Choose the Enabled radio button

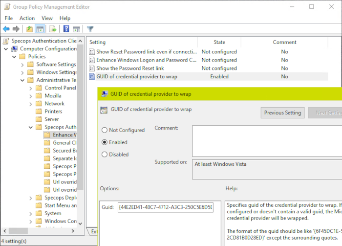coord(105,142)
